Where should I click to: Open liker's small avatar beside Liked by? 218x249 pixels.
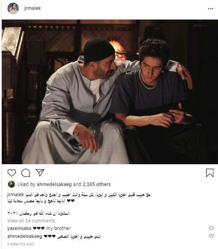coord(12,184)
